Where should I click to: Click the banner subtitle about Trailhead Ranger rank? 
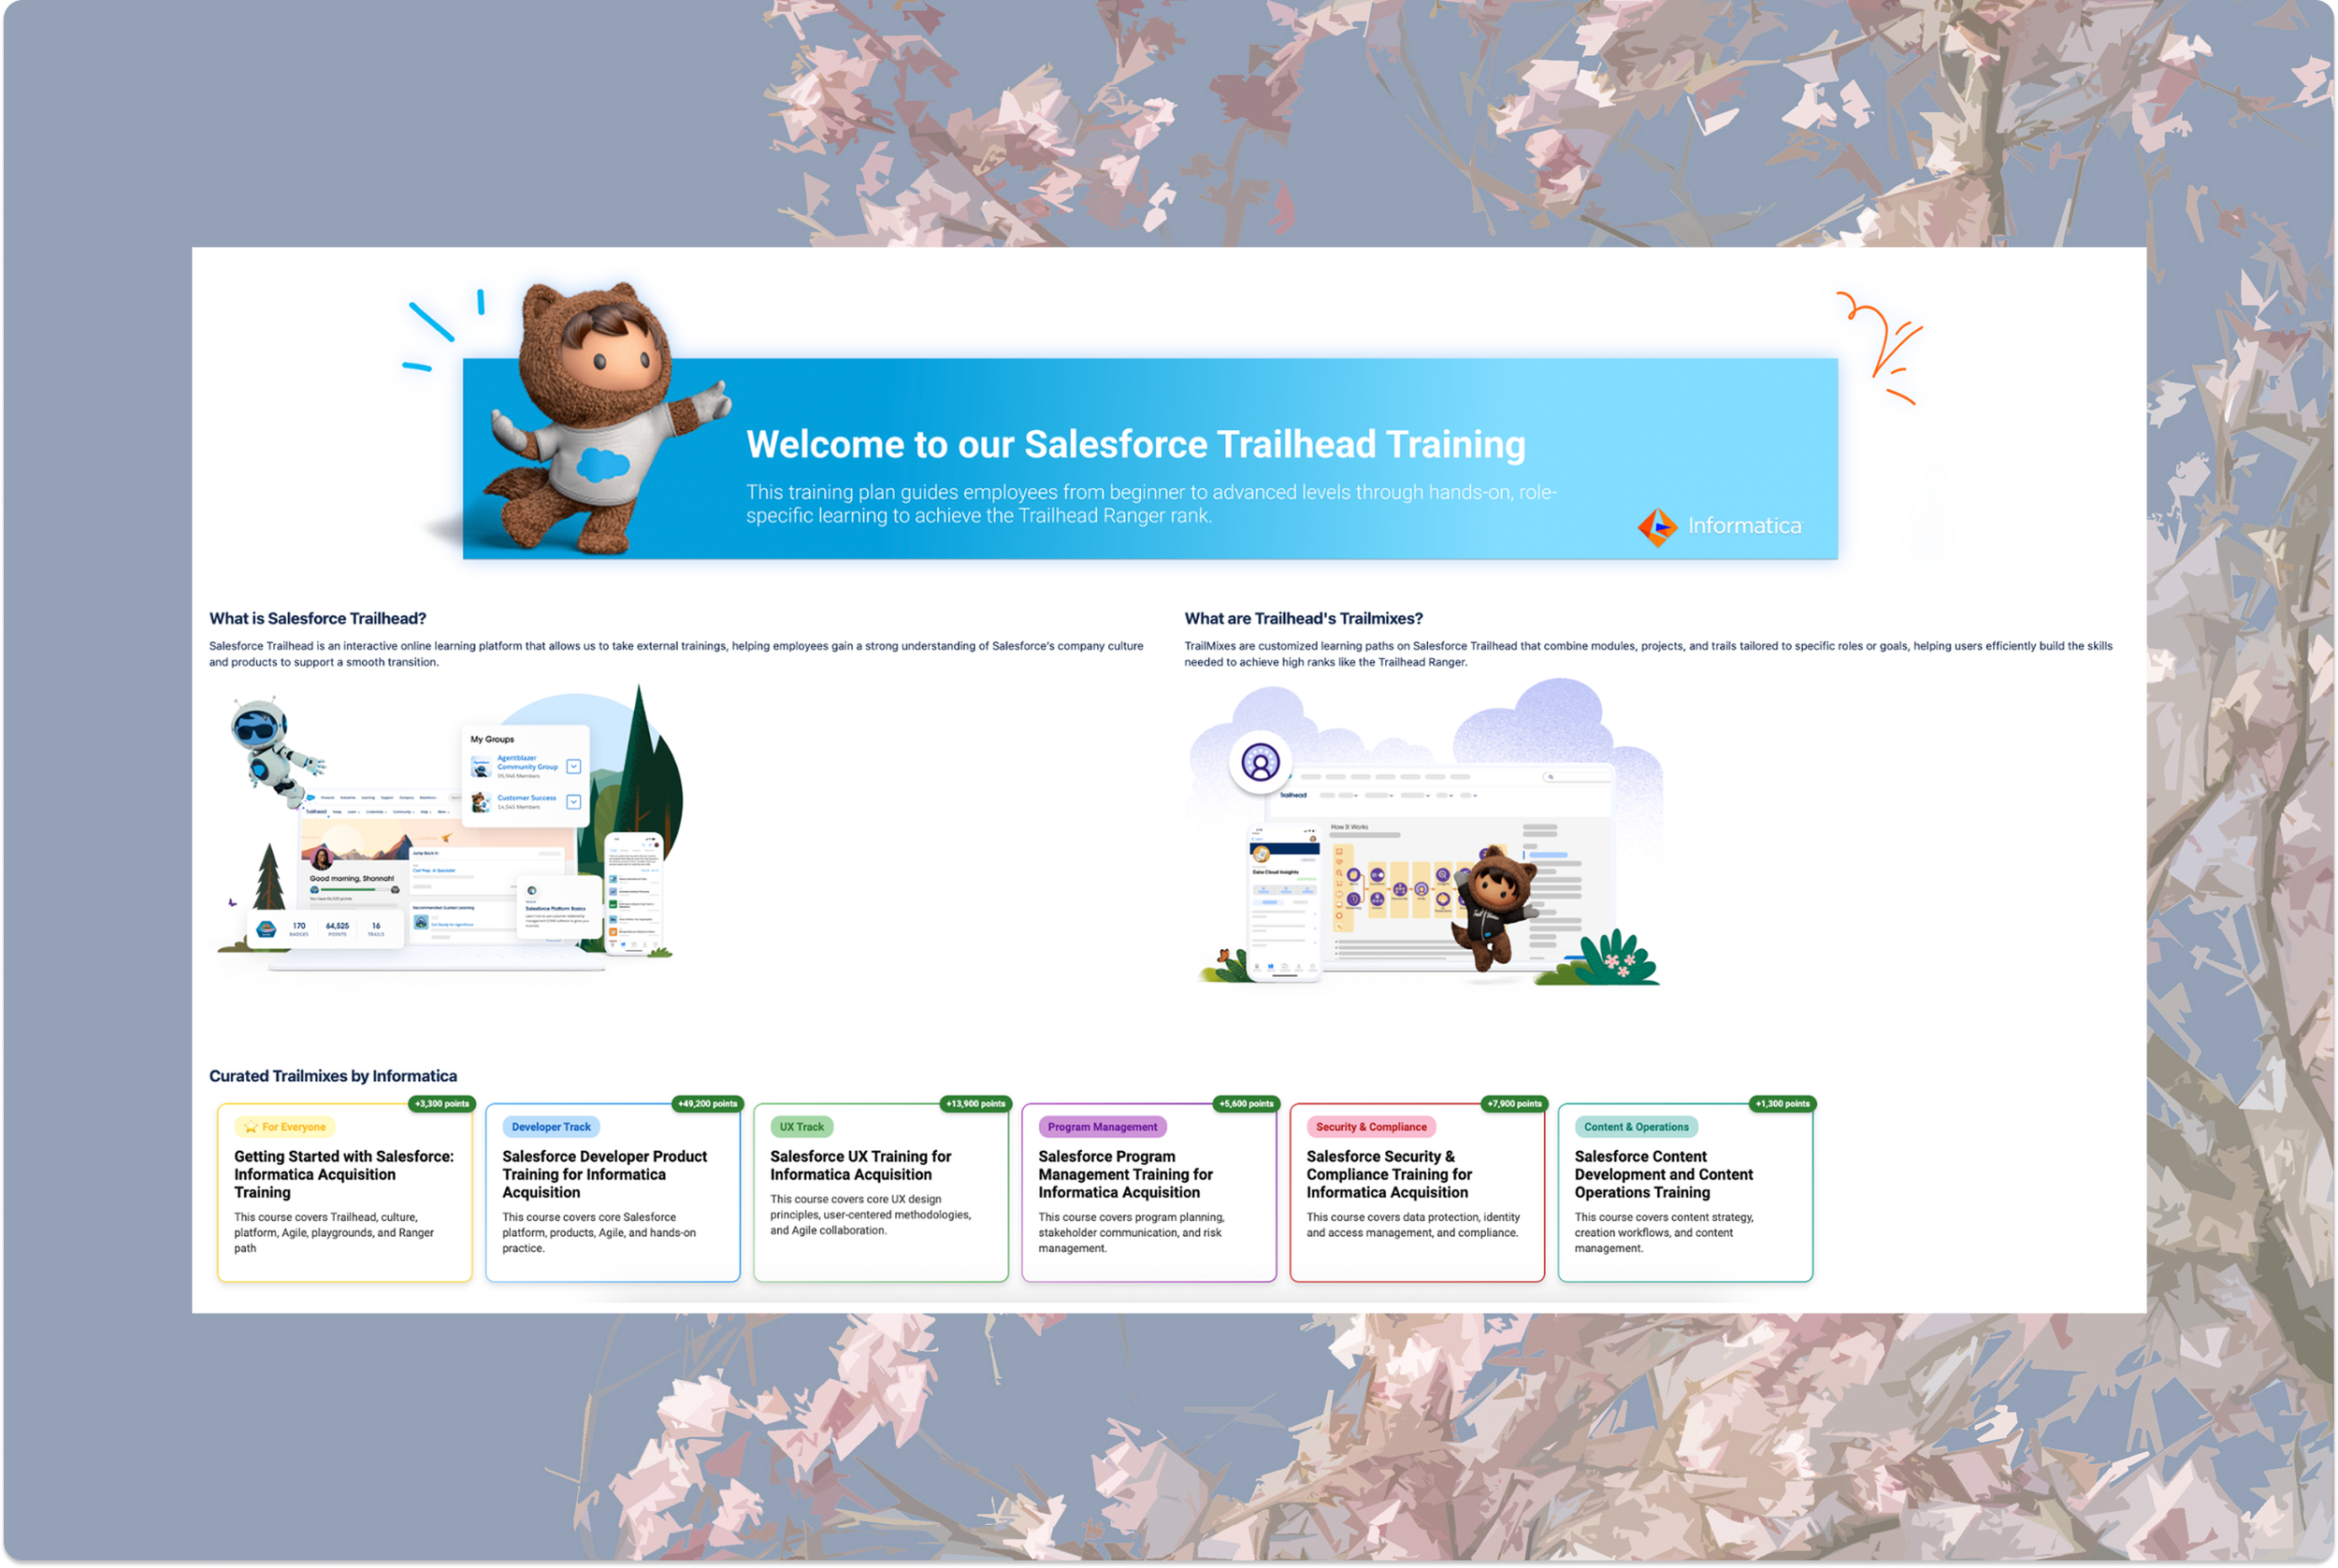pyautogui.click(x=1150, y=504)
